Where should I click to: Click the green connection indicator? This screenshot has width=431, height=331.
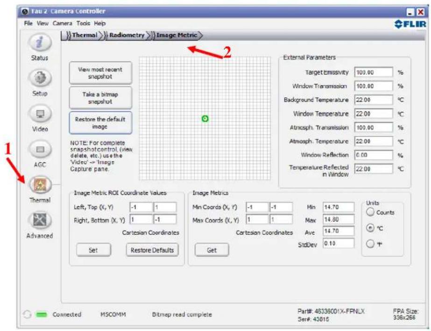42,314
